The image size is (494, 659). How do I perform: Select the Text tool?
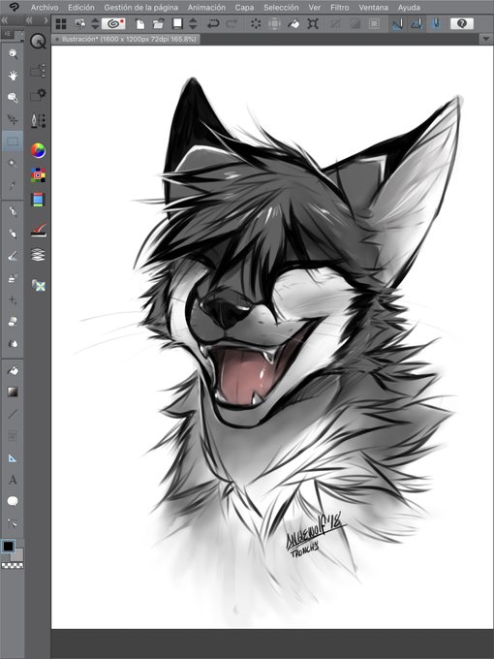[x=13, y=480]
